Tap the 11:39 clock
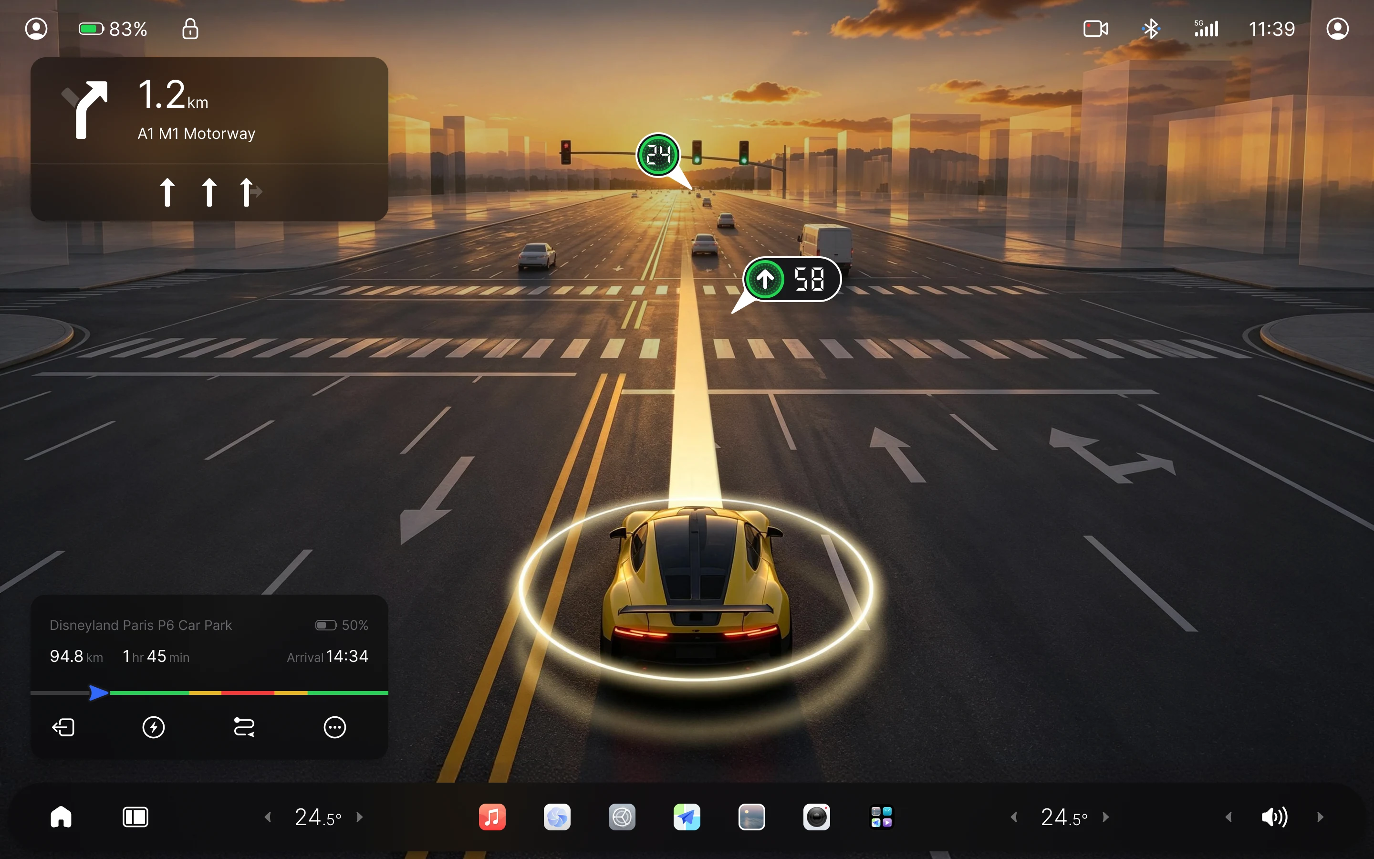The image size is (1374, 859). click(1271, 29)
